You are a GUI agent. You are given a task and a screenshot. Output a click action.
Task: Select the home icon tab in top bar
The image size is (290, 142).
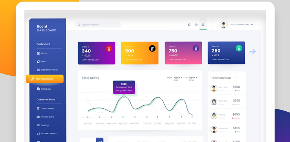coord(203,25)
